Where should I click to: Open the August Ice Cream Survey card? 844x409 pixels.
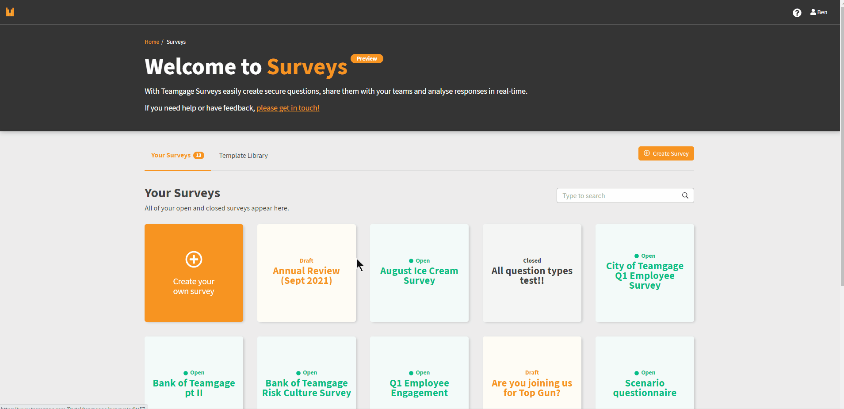[419, 273]
